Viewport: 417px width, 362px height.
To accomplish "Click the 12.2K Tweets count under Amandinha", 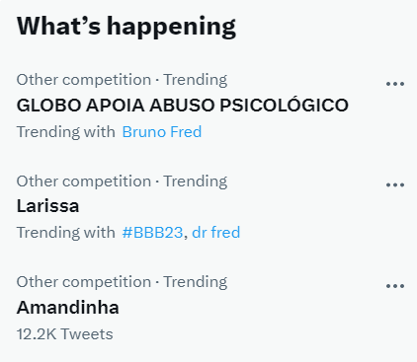I will click(65, 334).
